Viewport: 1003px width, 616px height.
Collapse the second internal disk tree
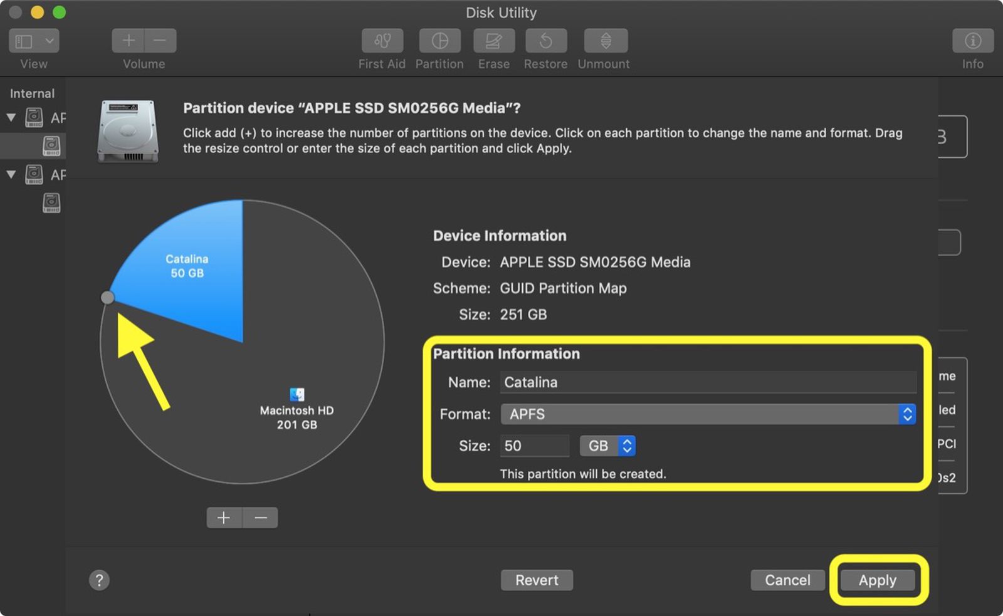[11, 174]
